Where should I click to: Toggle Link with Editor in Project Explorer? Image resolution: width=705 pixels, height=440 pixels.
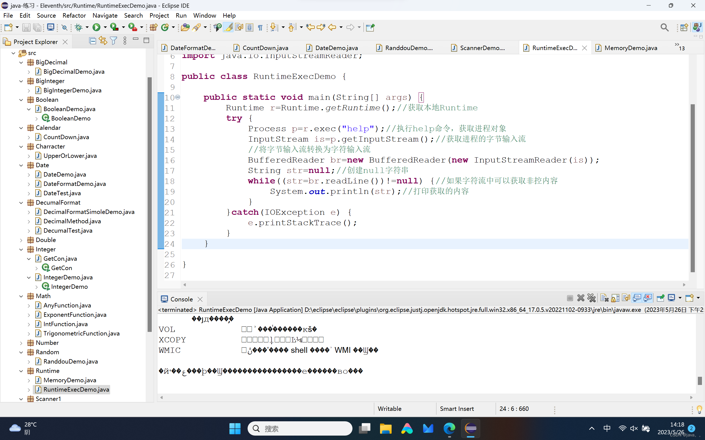click(103, 41)
